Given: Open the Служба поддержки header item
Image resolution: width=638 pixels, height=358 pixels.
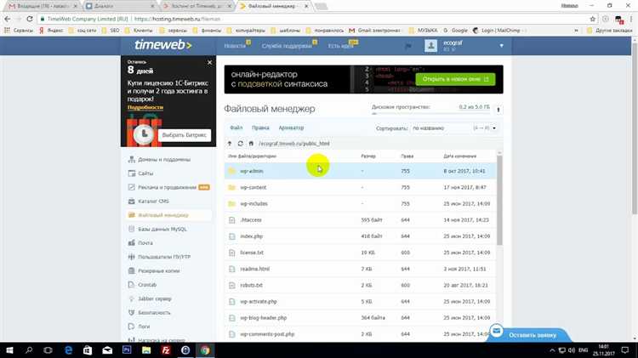Looking at the screenshot, I should click(x=287, y=46).
